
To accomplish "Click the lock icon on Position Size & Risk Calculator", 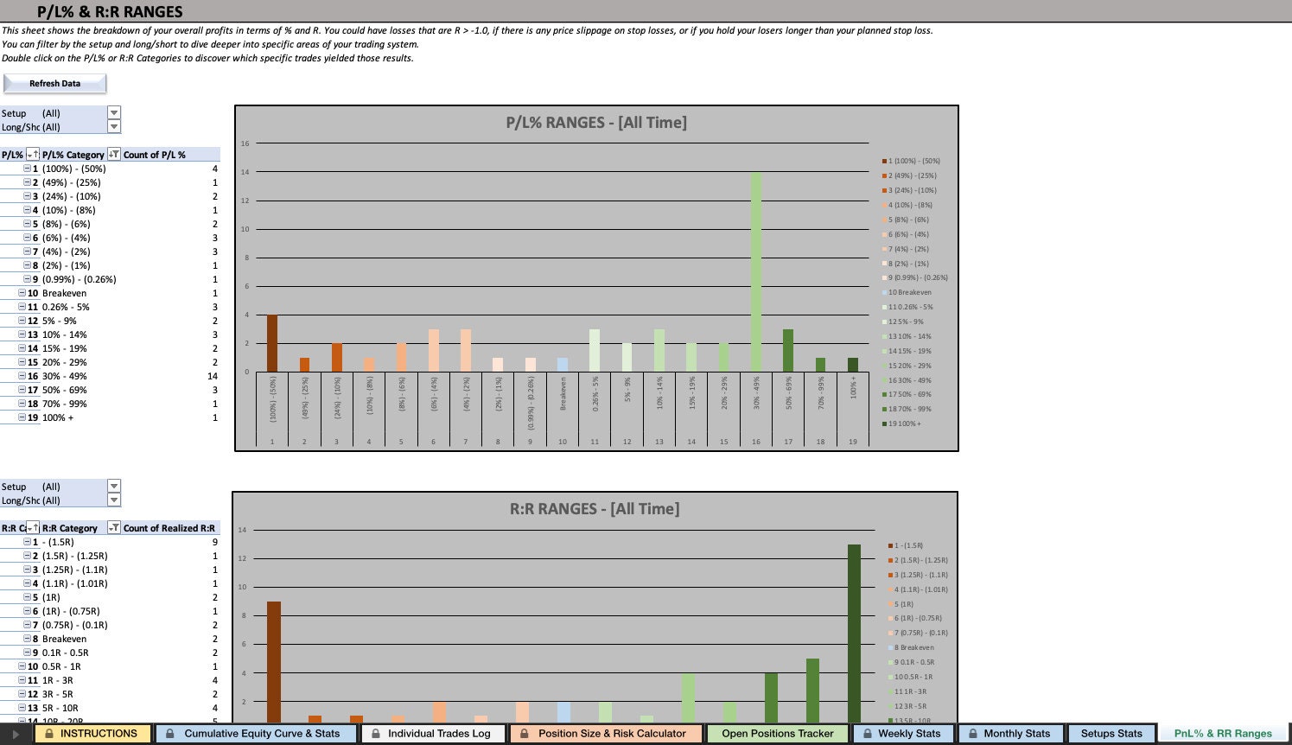I will [x=524, y=733].
